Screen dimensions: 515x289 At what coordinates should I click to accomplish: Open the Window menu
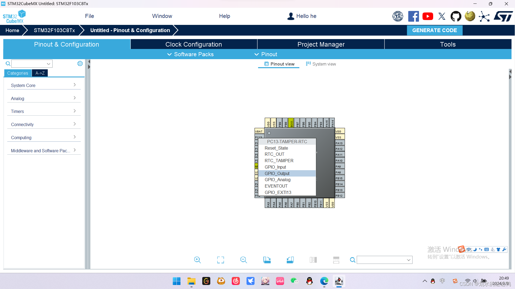point(162,16)
